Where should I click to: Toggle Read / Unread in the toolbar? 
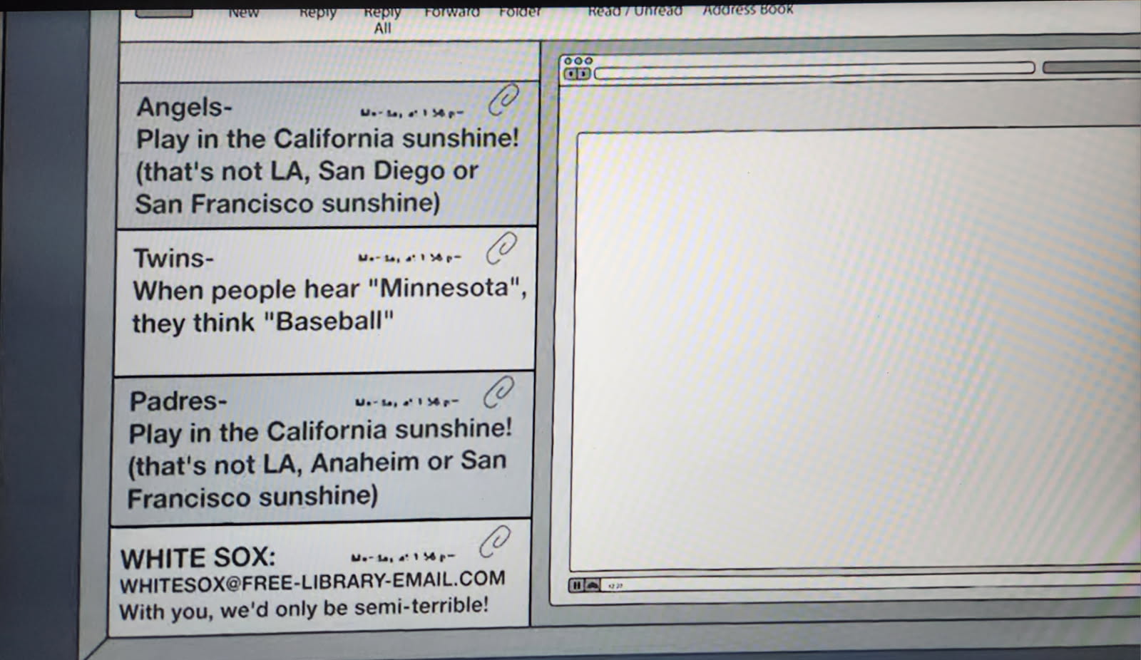[x=635, y=11]
